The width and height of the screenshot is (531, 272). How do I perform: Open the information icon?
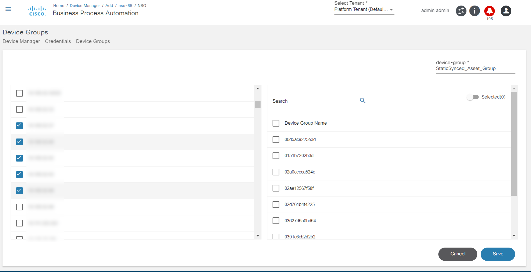[x=475, y=11]
